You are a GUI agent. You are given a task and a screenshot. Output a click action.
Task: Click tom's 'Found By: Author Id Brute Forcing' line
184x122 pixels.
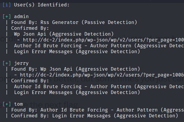click(98, 110)
